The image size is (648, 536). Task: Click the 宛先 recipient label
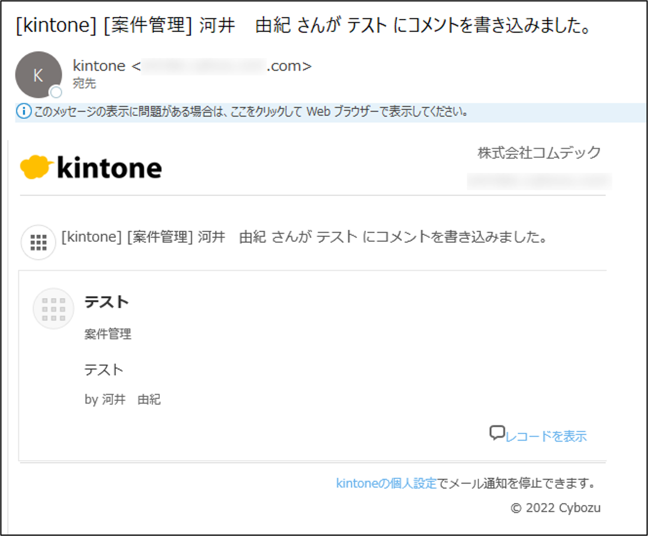coord(84,83)
